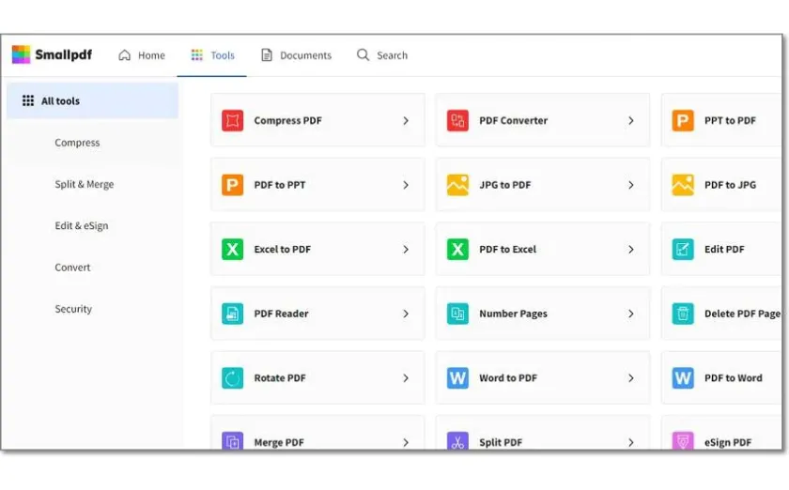Open the Documents tab
This screenshot has height=490, width=789.
296,55
